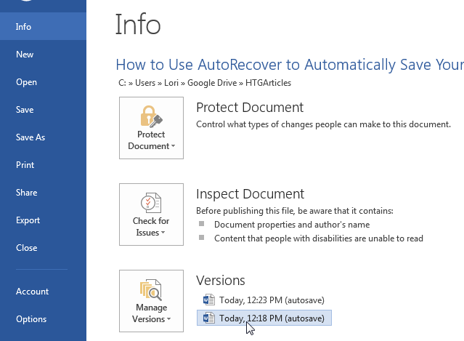Open the New menu item
Viewport: 464px width, 341px height.
coord(25,55)
